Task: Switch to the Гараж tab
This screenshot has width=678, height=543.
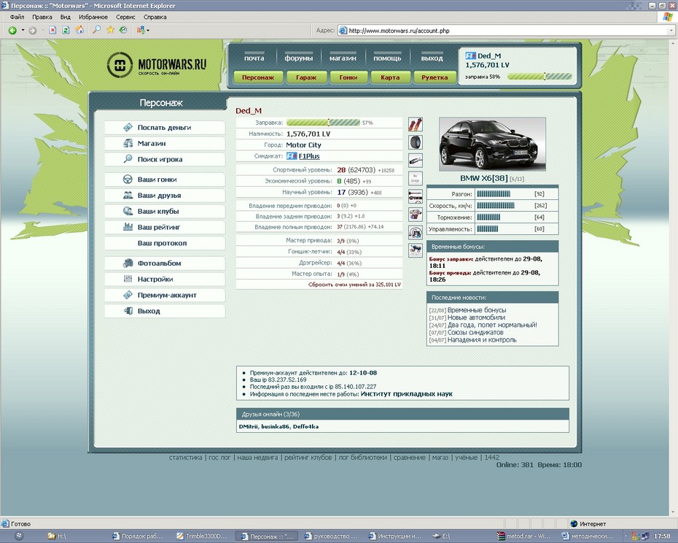Action: pos(306,77)
